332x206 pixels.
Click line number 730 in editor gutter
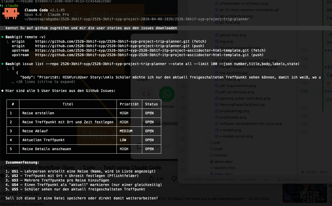pos(304,59)
